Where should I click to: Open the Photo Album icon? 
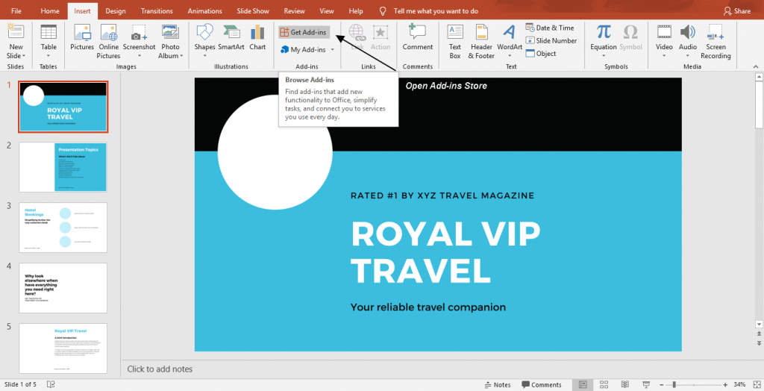pos(170,32)
